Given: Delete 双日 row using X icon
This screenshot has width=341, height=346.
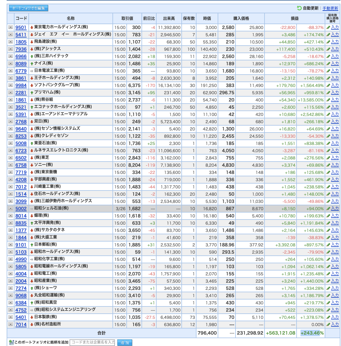Looking at the screenshot, I should pyautogui.click(x=10, y=121).
